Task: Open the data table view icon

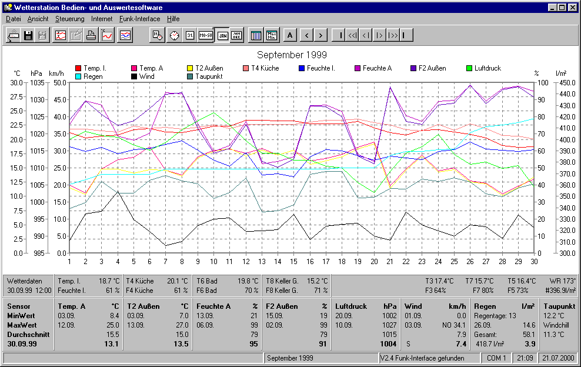Action: click(256, 35)
